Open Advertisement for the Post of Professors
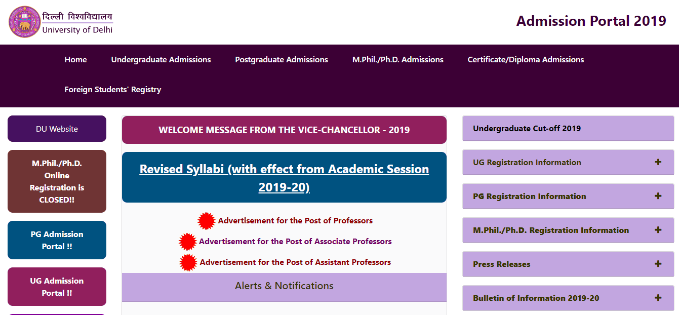This screenshot has height=315, width=679. click(295, 221)
